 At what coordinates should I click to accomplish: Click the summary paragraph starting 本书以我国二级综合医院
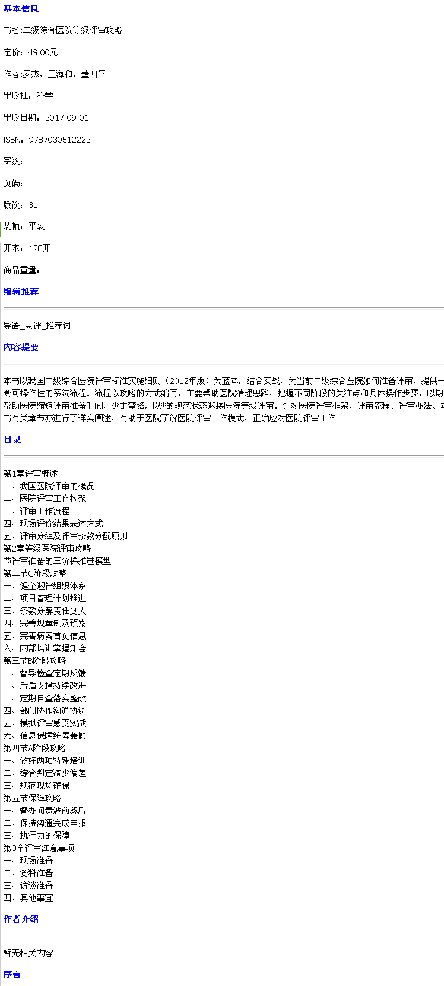(224, 399)
